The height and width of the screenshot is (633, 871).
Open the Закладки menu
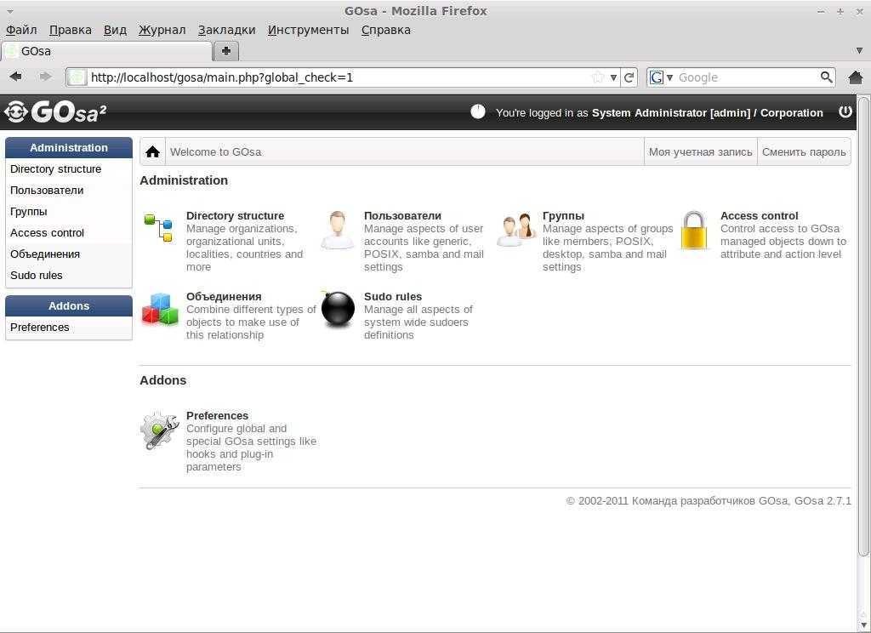tap(226, 30)
